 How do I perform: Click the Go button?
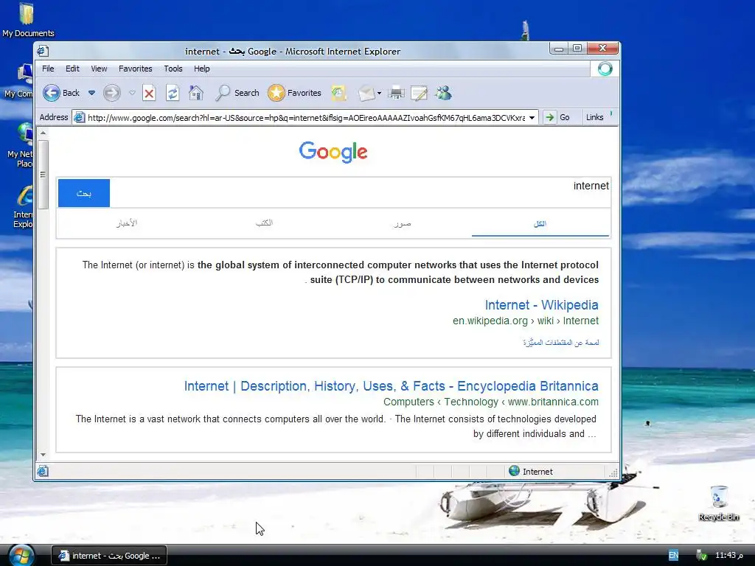[x=557, y=117]
